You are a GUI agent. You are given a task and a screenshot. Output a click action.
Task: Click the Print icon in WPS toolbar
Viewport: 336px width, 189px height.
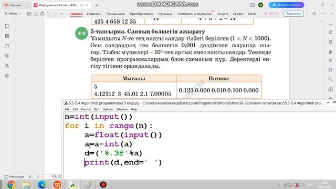point(42,14)
